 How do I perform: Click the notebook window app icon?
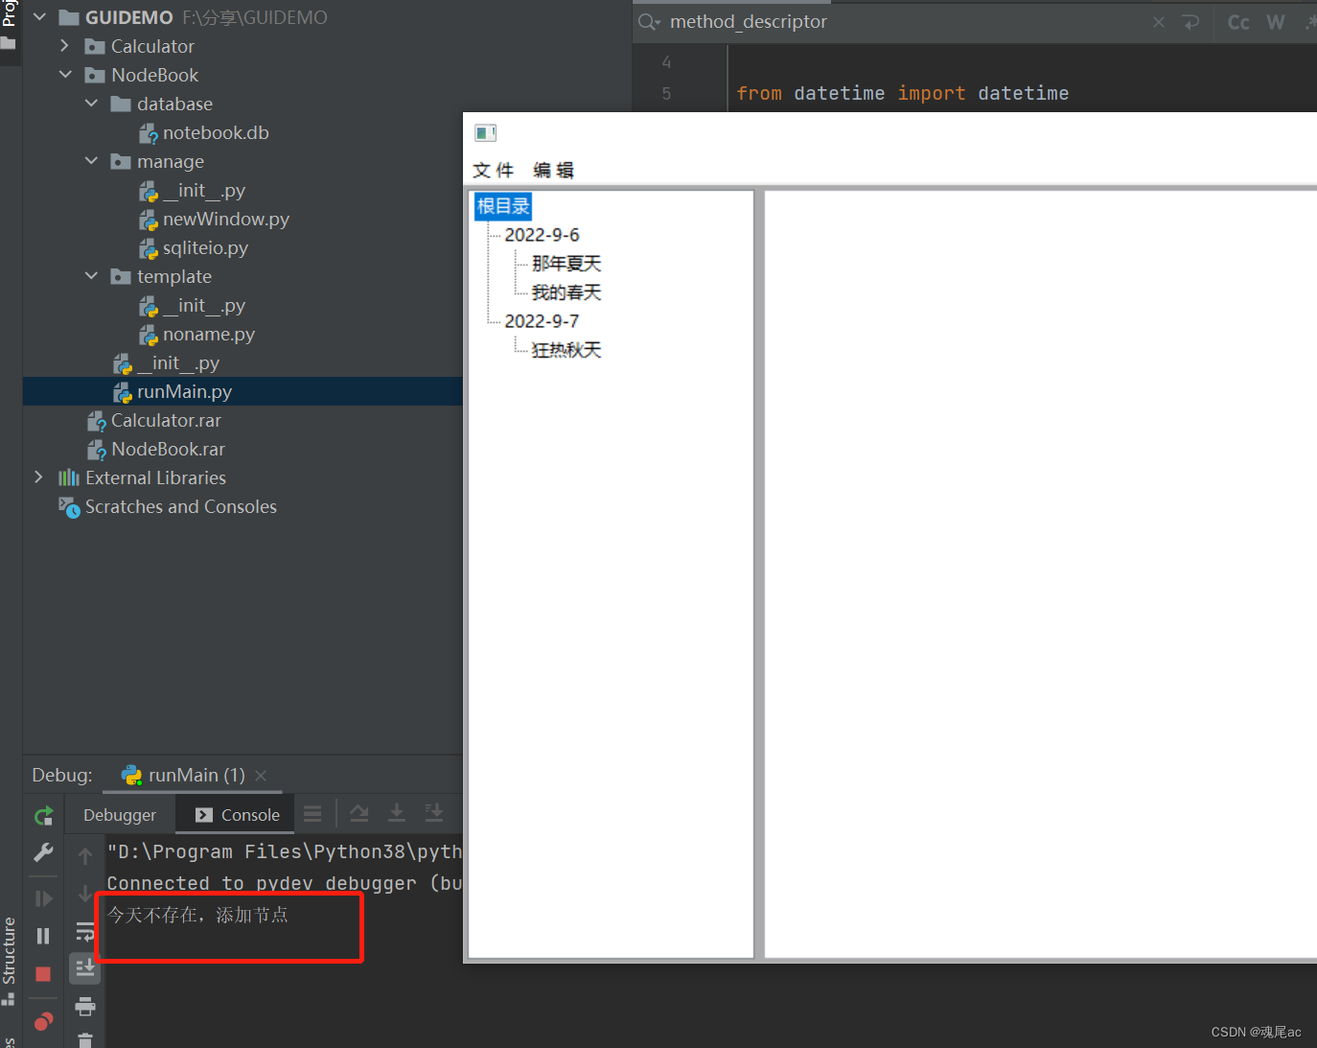coord(486,133)
